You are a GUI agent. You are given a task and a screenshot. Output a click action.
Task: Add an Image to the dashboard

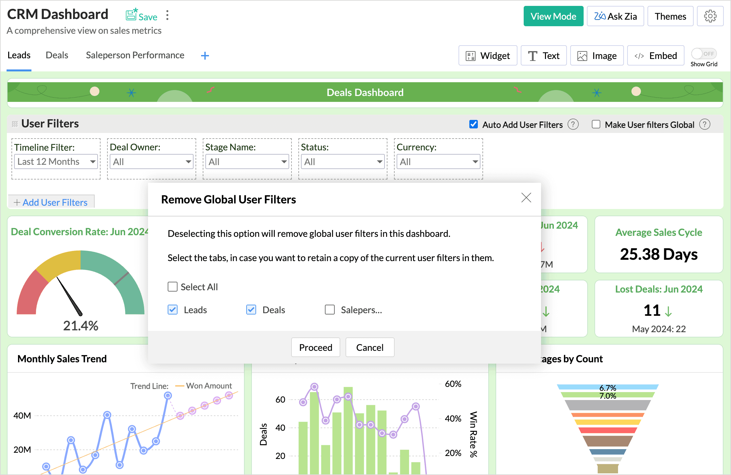coord(597,55)
